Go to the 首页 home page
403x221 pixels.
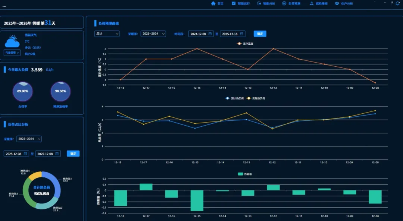[x=217, y=3]
